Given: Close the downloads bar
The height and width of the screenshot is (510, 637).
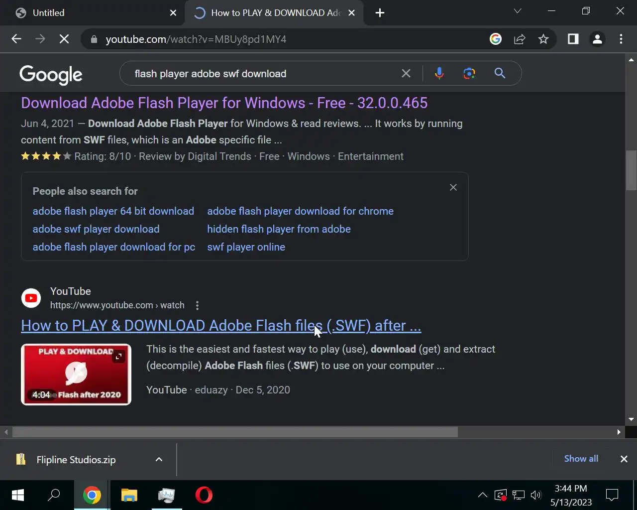Looking at the screenshot, I should (x=624, y=459).
